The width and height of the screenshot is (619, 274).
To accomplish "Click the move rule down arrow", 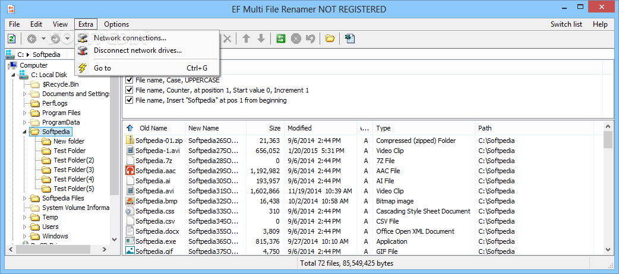I will [261, 39].
